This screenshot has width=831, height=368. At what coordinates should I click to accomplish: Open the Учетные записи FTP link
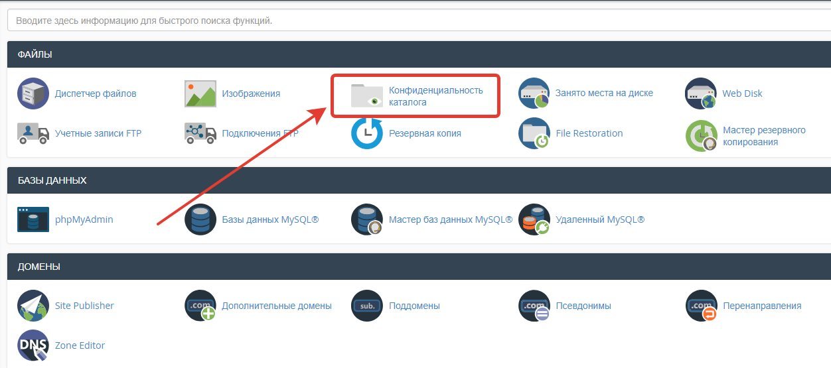click(x=98, y=133)
